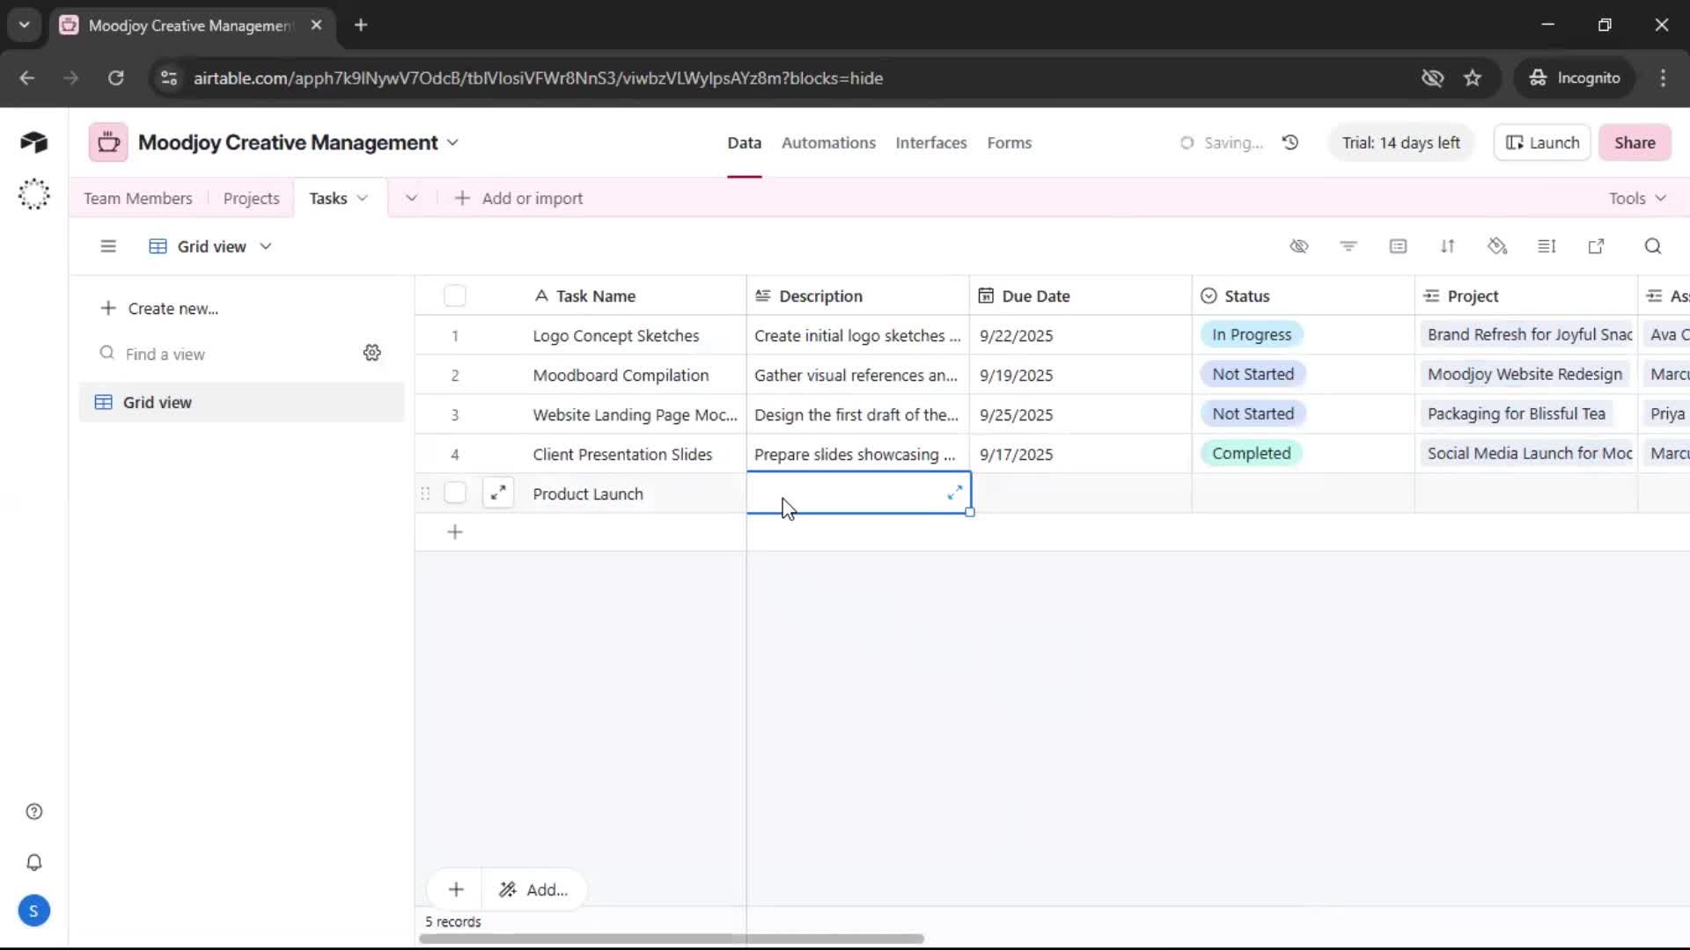The width and height of the screenshot is (1690, 950).
Task: Open the Airtable home logo
Action: coord(33,142)
